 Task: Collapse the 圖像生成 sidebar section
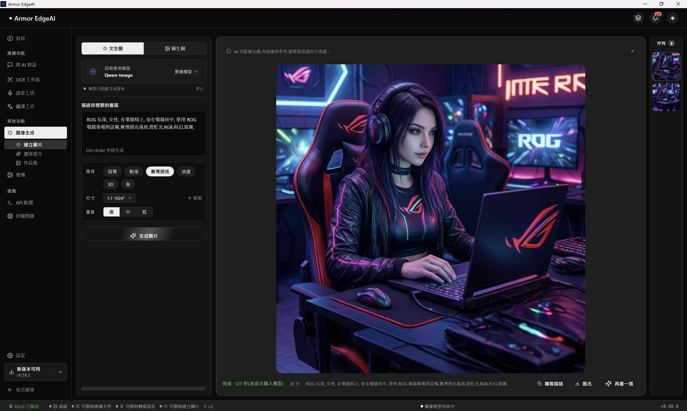35,133
